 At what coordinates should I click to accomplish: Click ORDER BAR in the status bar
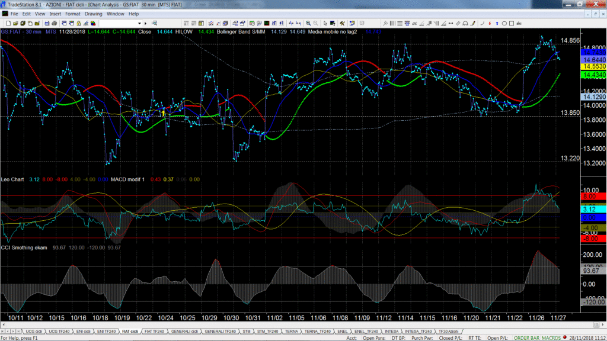[526, 338]
